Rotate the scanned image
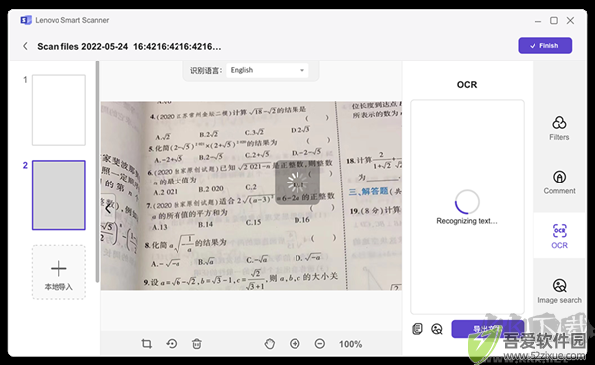Image resolution: width=595 pixels, height=365 pixels. [x=172, y=344]
